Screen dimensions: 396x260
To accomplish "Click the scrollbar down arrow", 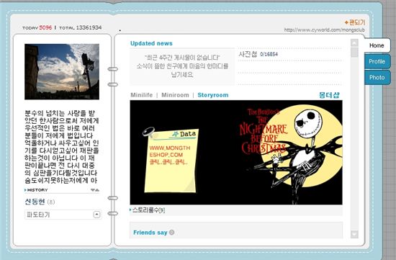I will click(x=354, y=234).
